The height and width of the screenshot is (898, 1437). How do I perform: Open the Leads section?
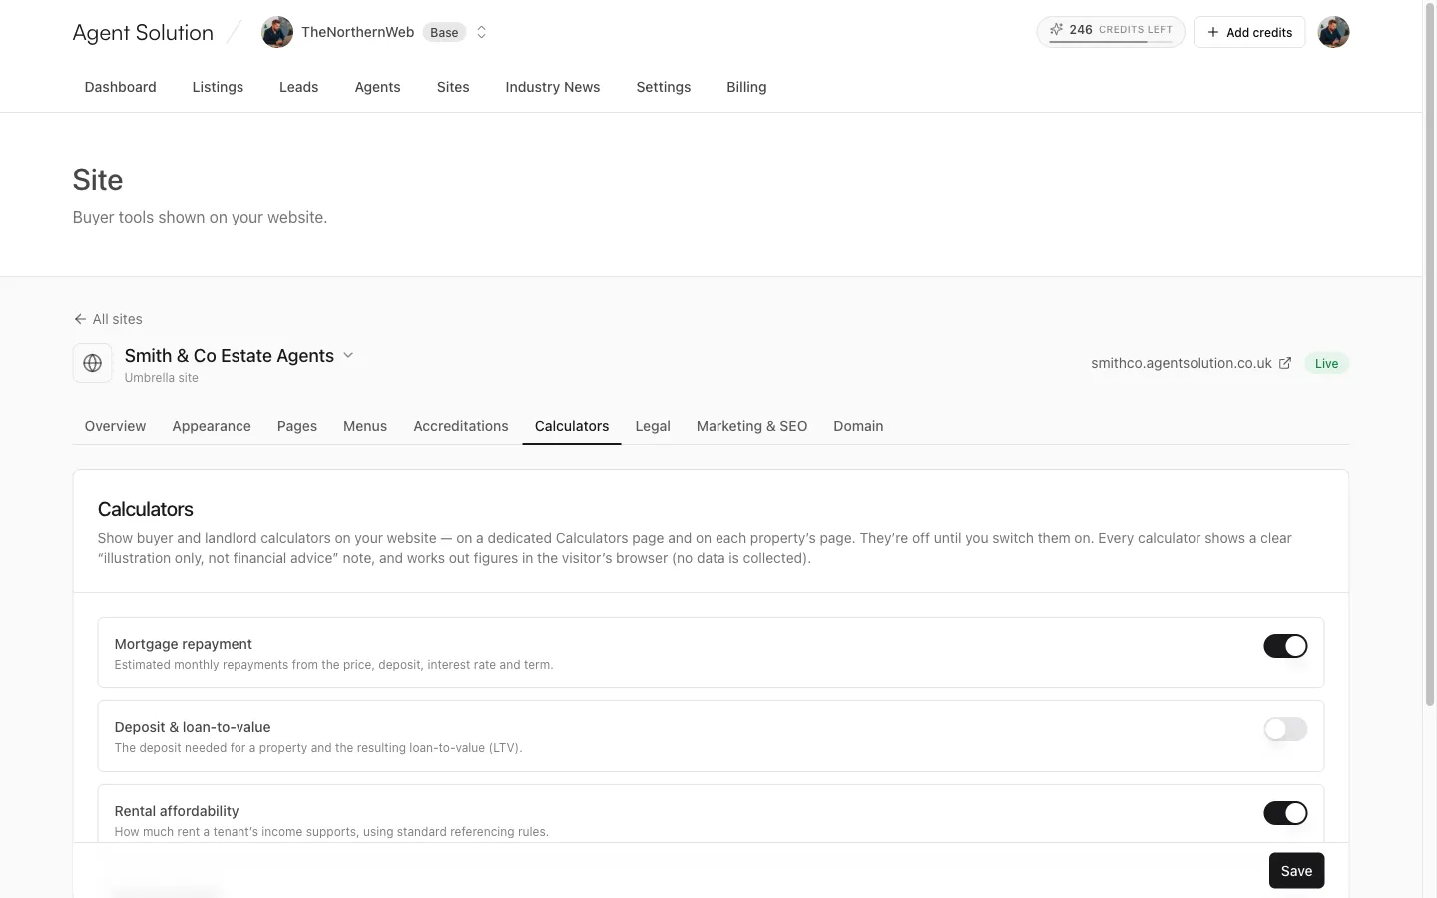[298, 87]
